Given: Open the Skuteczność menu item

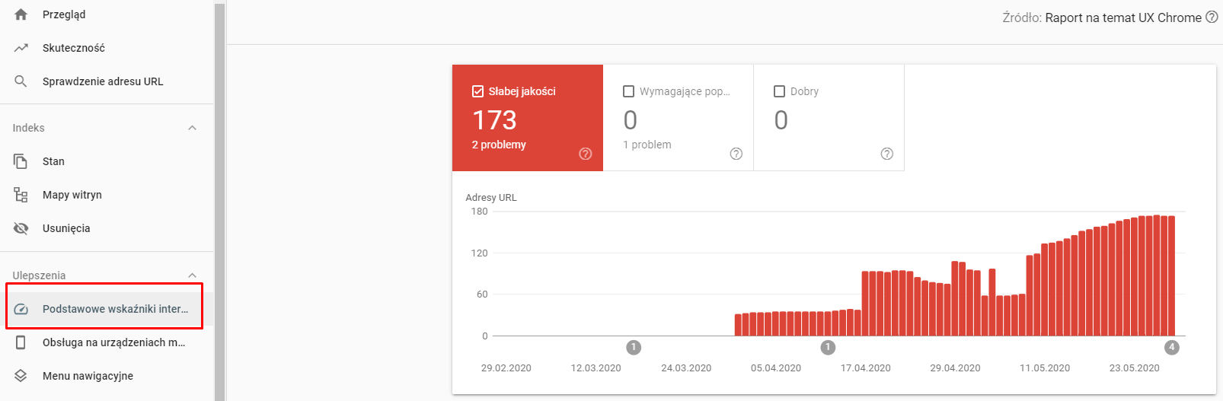Looking at the screenshot, I should [x=74, y=48].
